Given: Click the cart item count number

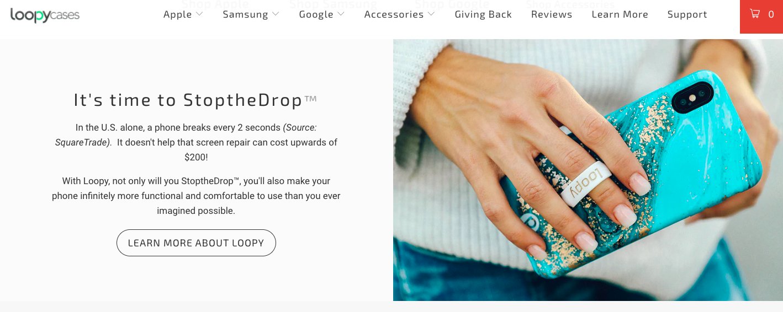Looking at the screenshot, I should [771, 15].
